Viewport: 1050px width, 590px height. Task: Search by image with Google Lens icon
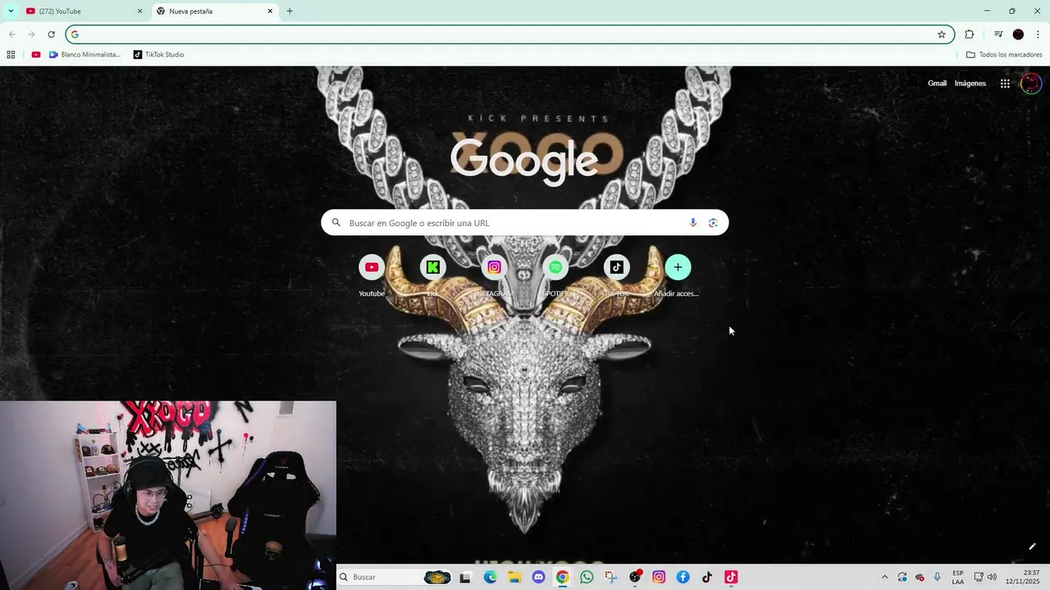point(713,223)
